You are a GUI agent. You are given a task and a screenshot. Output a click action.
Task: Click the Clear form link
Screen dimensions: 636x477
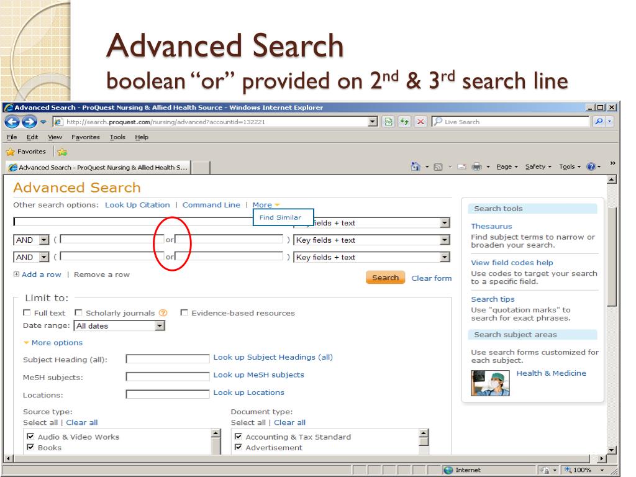tap(432, 278)
